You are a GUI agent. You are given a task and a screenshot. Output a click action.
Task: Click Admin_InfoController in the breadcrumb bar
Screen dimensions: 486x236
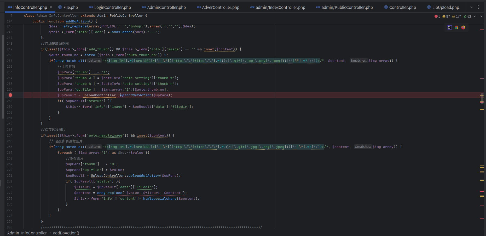[x=27, y=233]
